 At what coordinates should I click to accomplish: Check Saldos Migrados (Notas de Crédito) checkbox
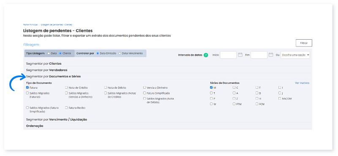pos(105,93)
